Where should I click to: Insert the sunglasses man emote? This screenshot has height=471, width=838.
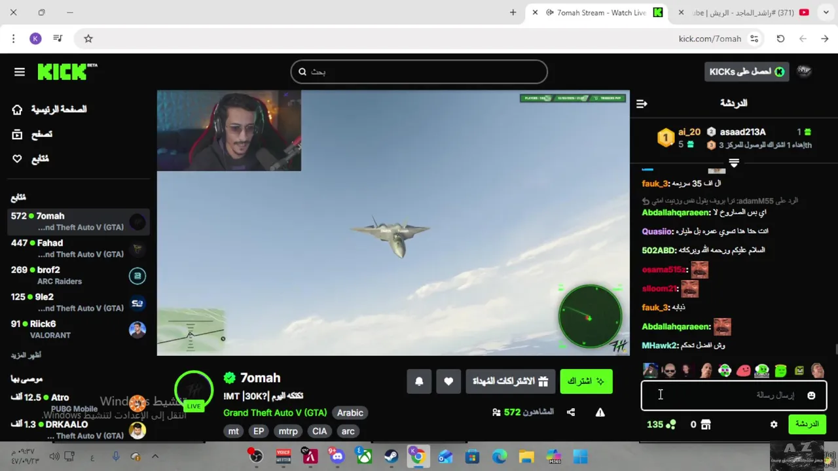[669, 371]
